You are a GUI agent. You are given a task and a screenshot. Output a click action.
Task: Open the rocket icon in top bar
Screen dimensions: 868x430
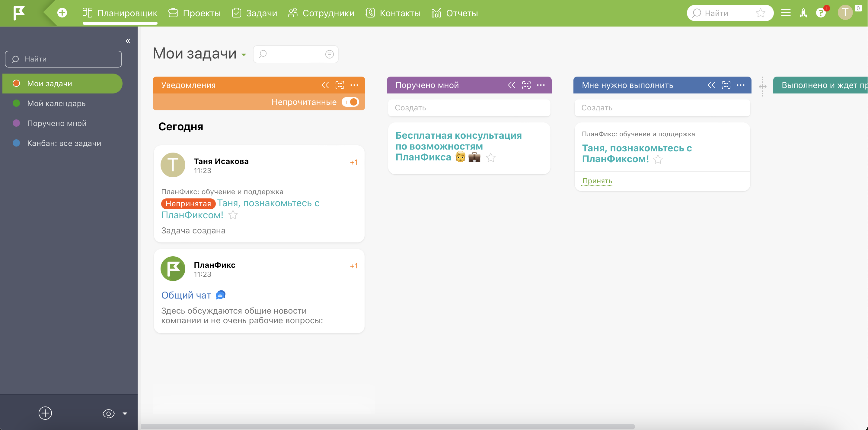[x=803, y=13]
